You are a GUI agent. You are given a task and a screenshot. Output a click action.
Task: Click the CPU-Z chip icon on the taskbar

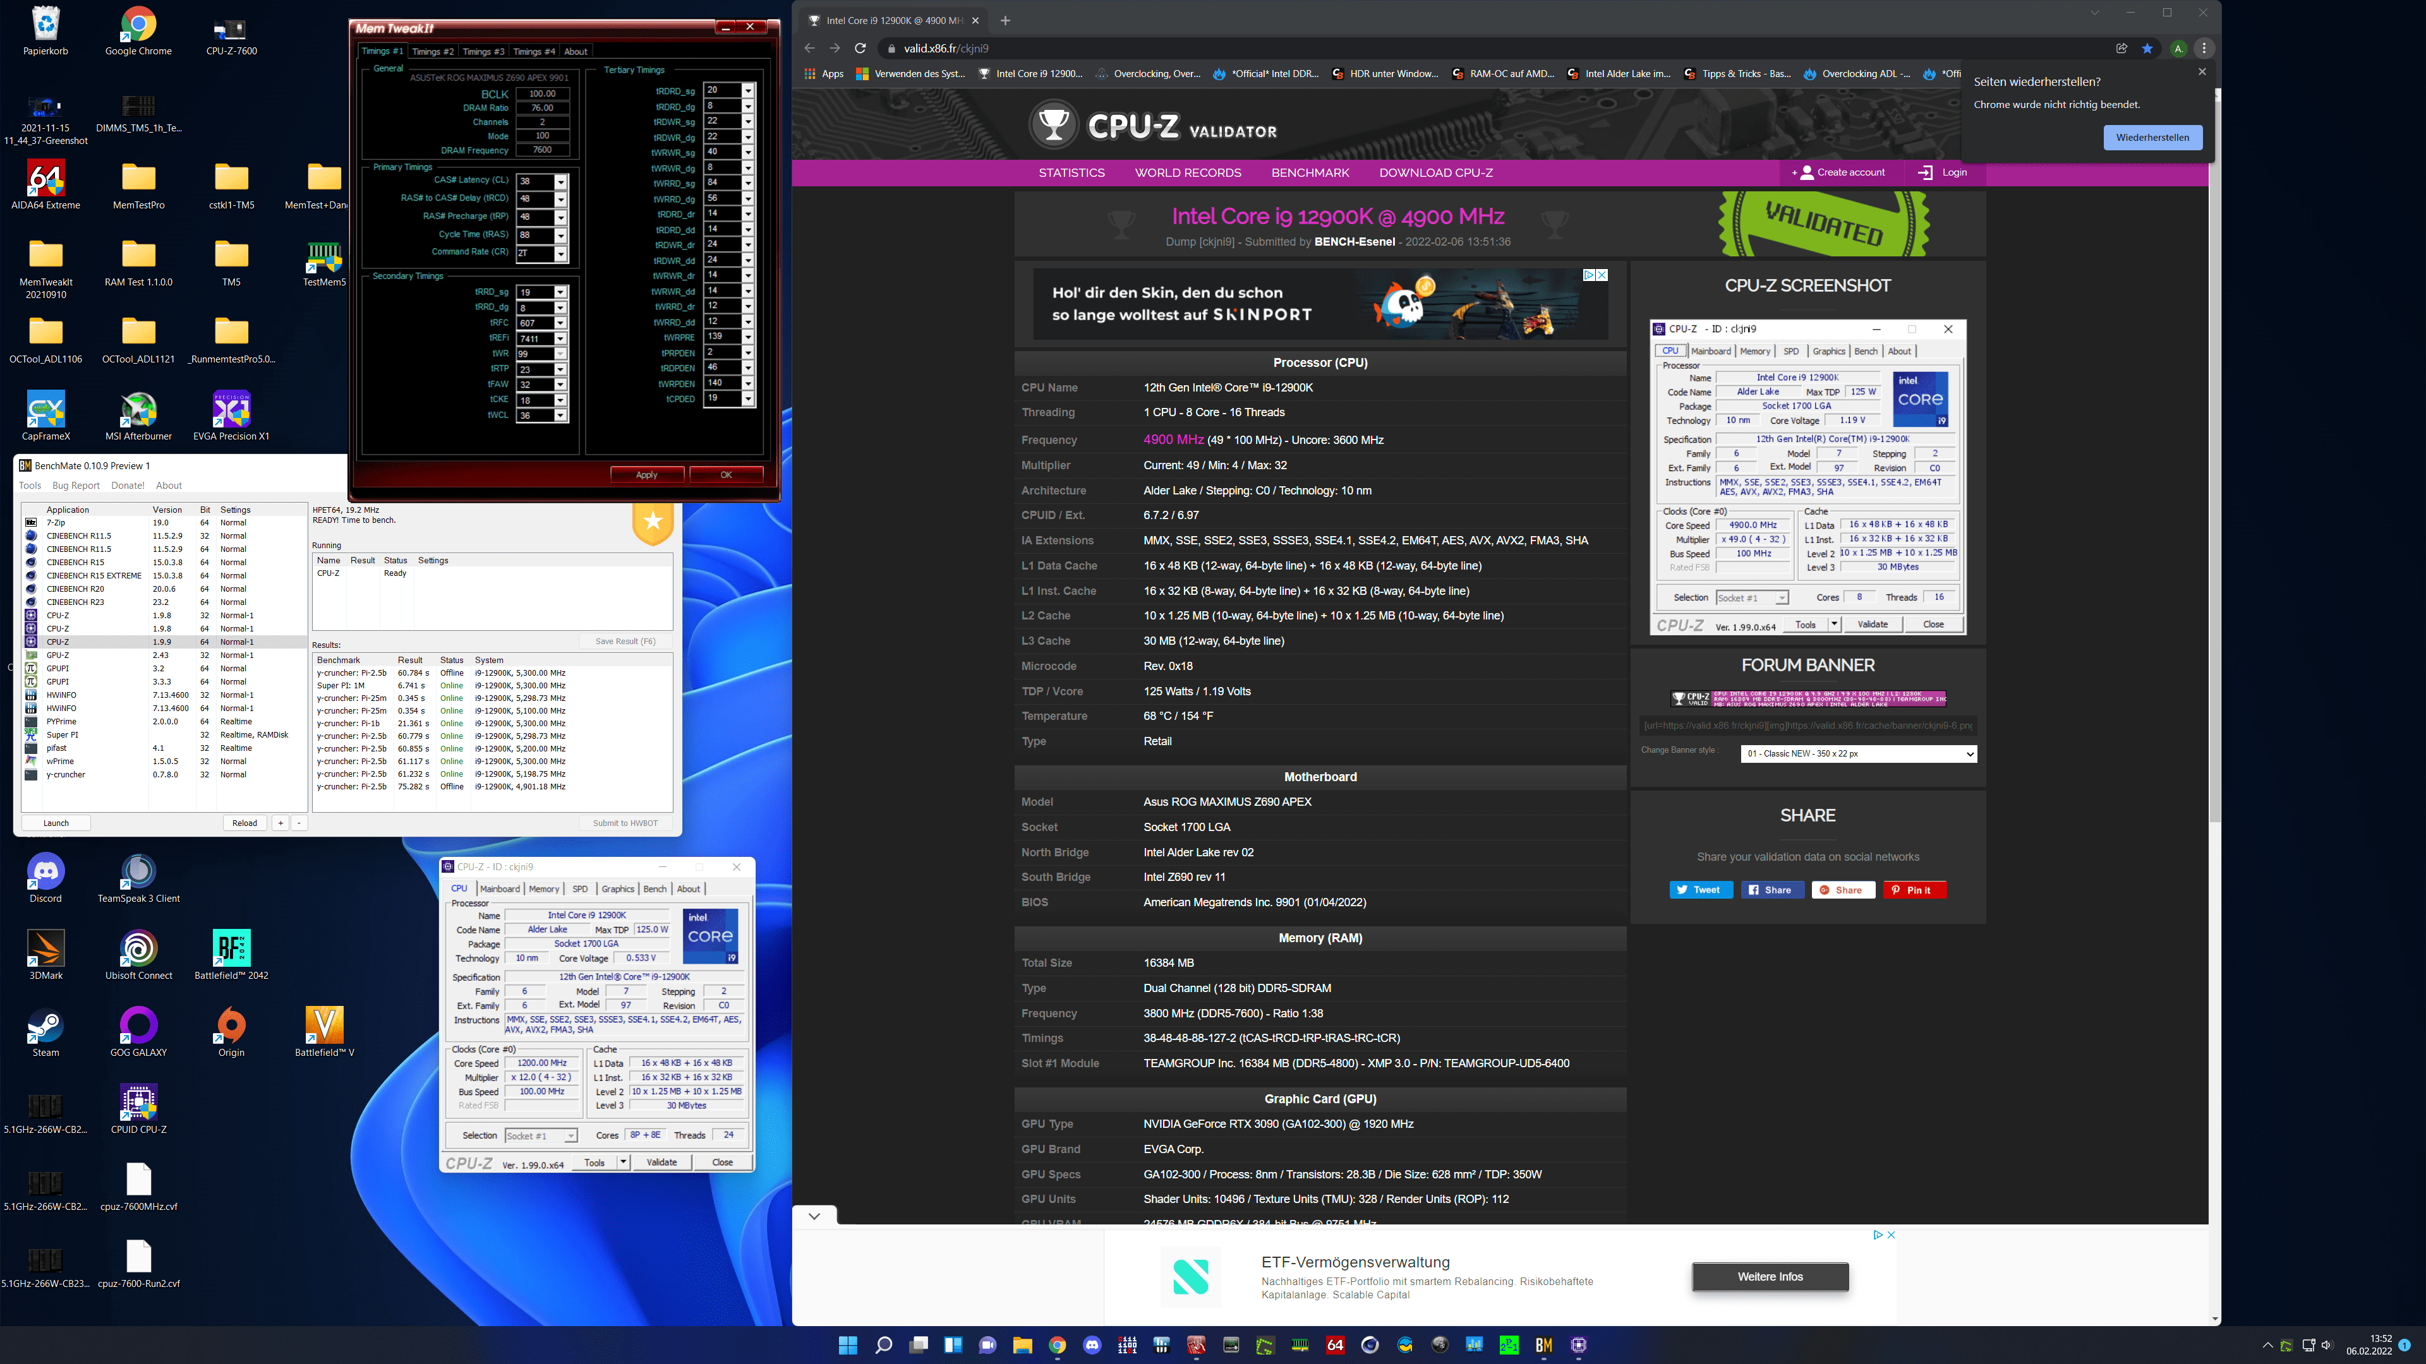point(1578,1345)
